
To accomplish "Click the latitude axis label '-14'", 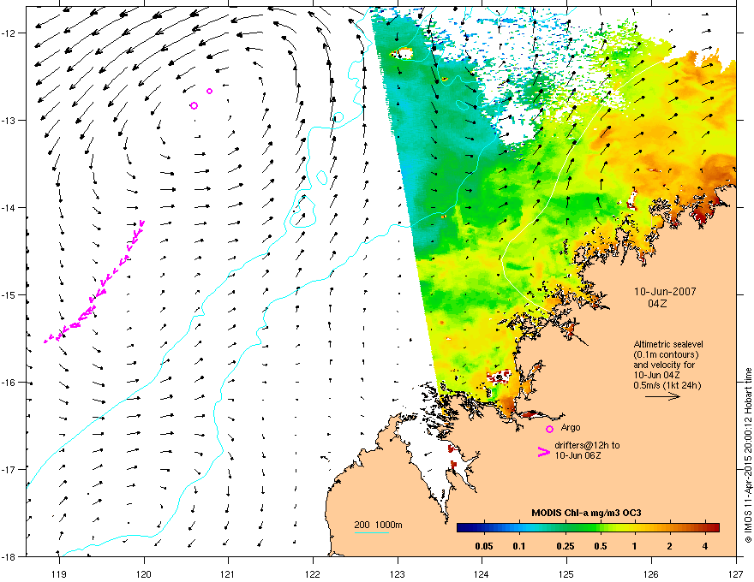I will coord(9,207).
